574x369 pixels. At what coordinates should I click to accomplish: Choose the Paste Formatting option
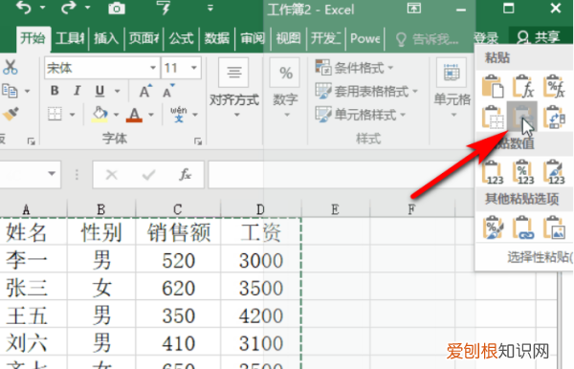[x=493, y=228]
